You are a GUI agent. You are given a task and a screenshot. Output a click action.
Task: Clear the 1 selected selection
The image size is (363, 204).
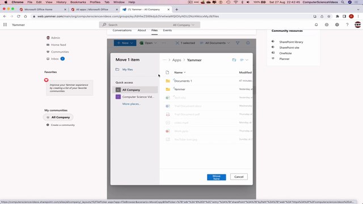pyautogui.click(x=185, y=43)
